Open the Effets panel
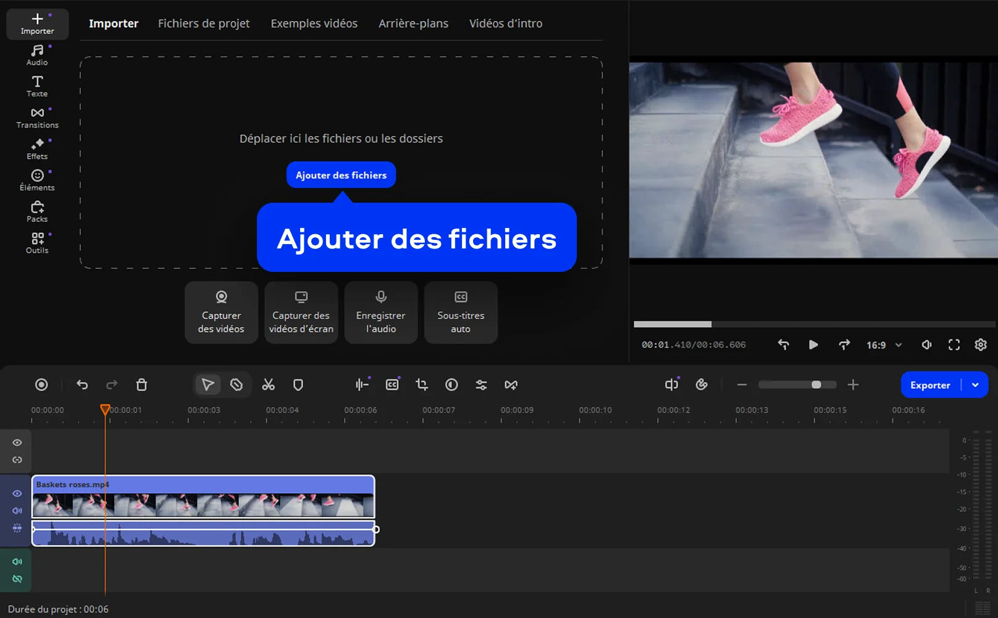This screenshot has height=618, width=998. (37, 149)
